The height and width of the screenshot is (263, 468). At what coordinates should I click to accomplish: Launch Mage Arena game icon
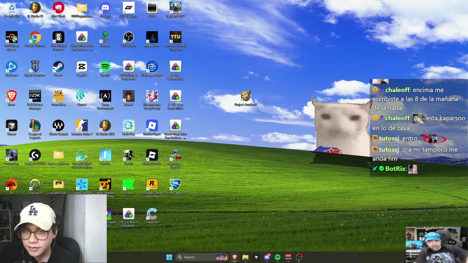click(x=152, y=39)
